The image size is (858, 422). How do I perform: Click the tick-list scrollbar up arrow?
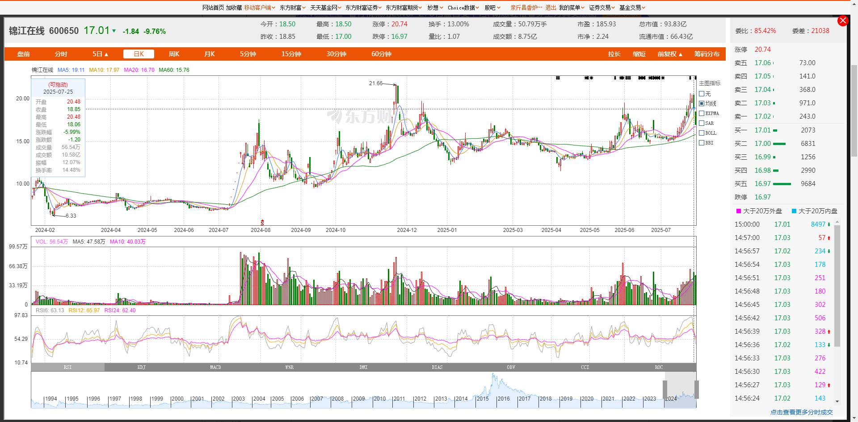click(837, 222)
